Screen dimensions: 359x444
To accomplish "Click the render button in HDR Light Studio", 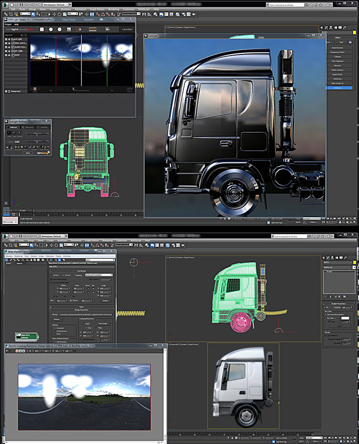I will pos(127,29).
